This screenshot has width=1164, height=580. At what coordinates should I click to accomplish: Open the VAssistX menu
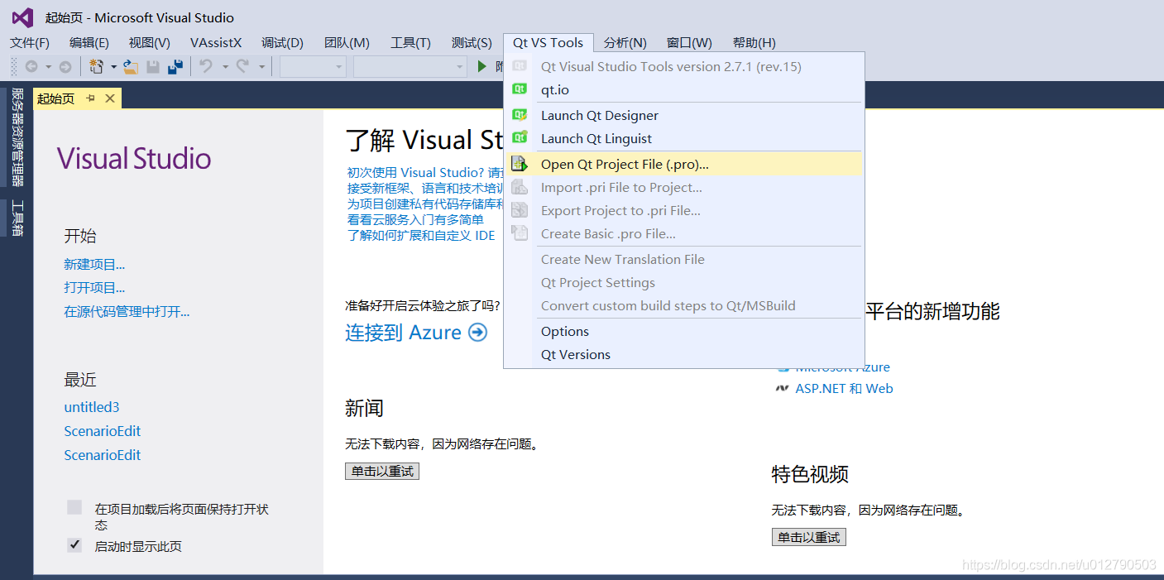tap(216, 43)
